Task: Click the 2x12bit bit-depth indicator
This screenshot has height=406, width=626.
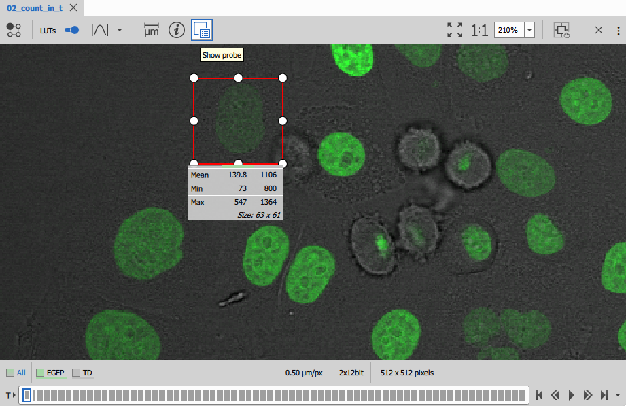Action: coord(350,373)
